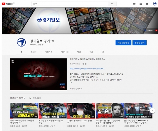Click the 경기일보 channel banner image
The image size is (158, 131).
tap(80, 21)
